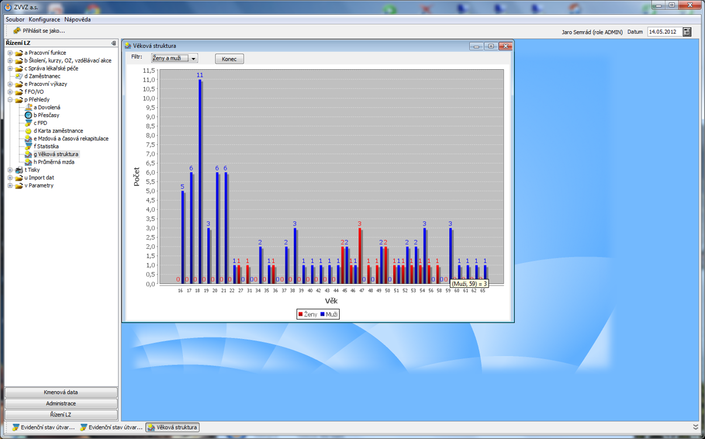This screenshot has width=705, height=439.
Task: Open the Soubor menu
Action: (x=15, y=19)
